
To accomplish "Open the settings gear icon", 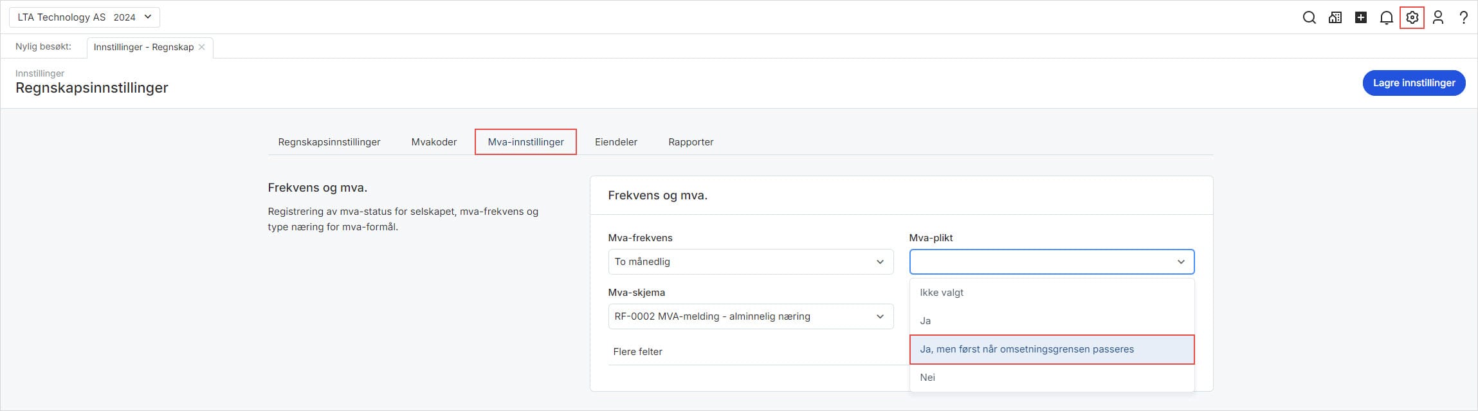I will pyautogui.click(x=1412, y=17).
